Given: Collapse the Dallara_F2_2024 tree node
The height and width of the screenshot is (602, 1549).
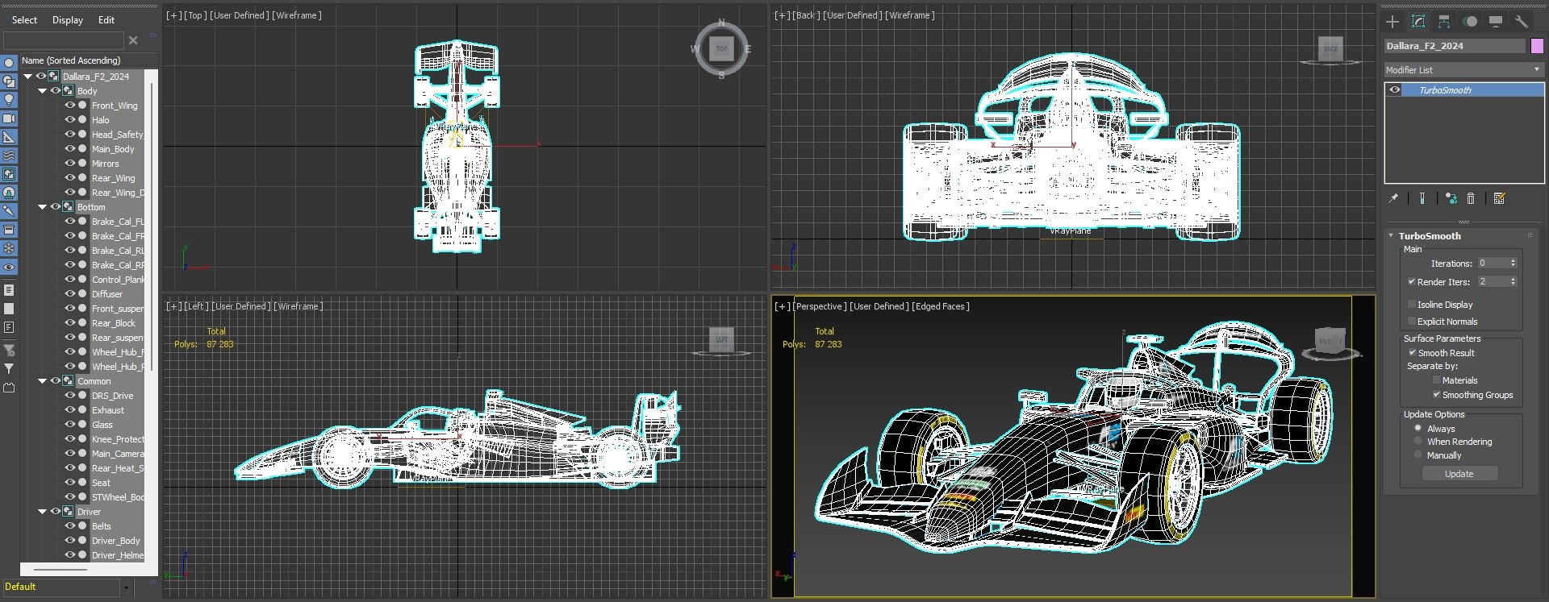Looking at the screenshot, I should (28, 77).
